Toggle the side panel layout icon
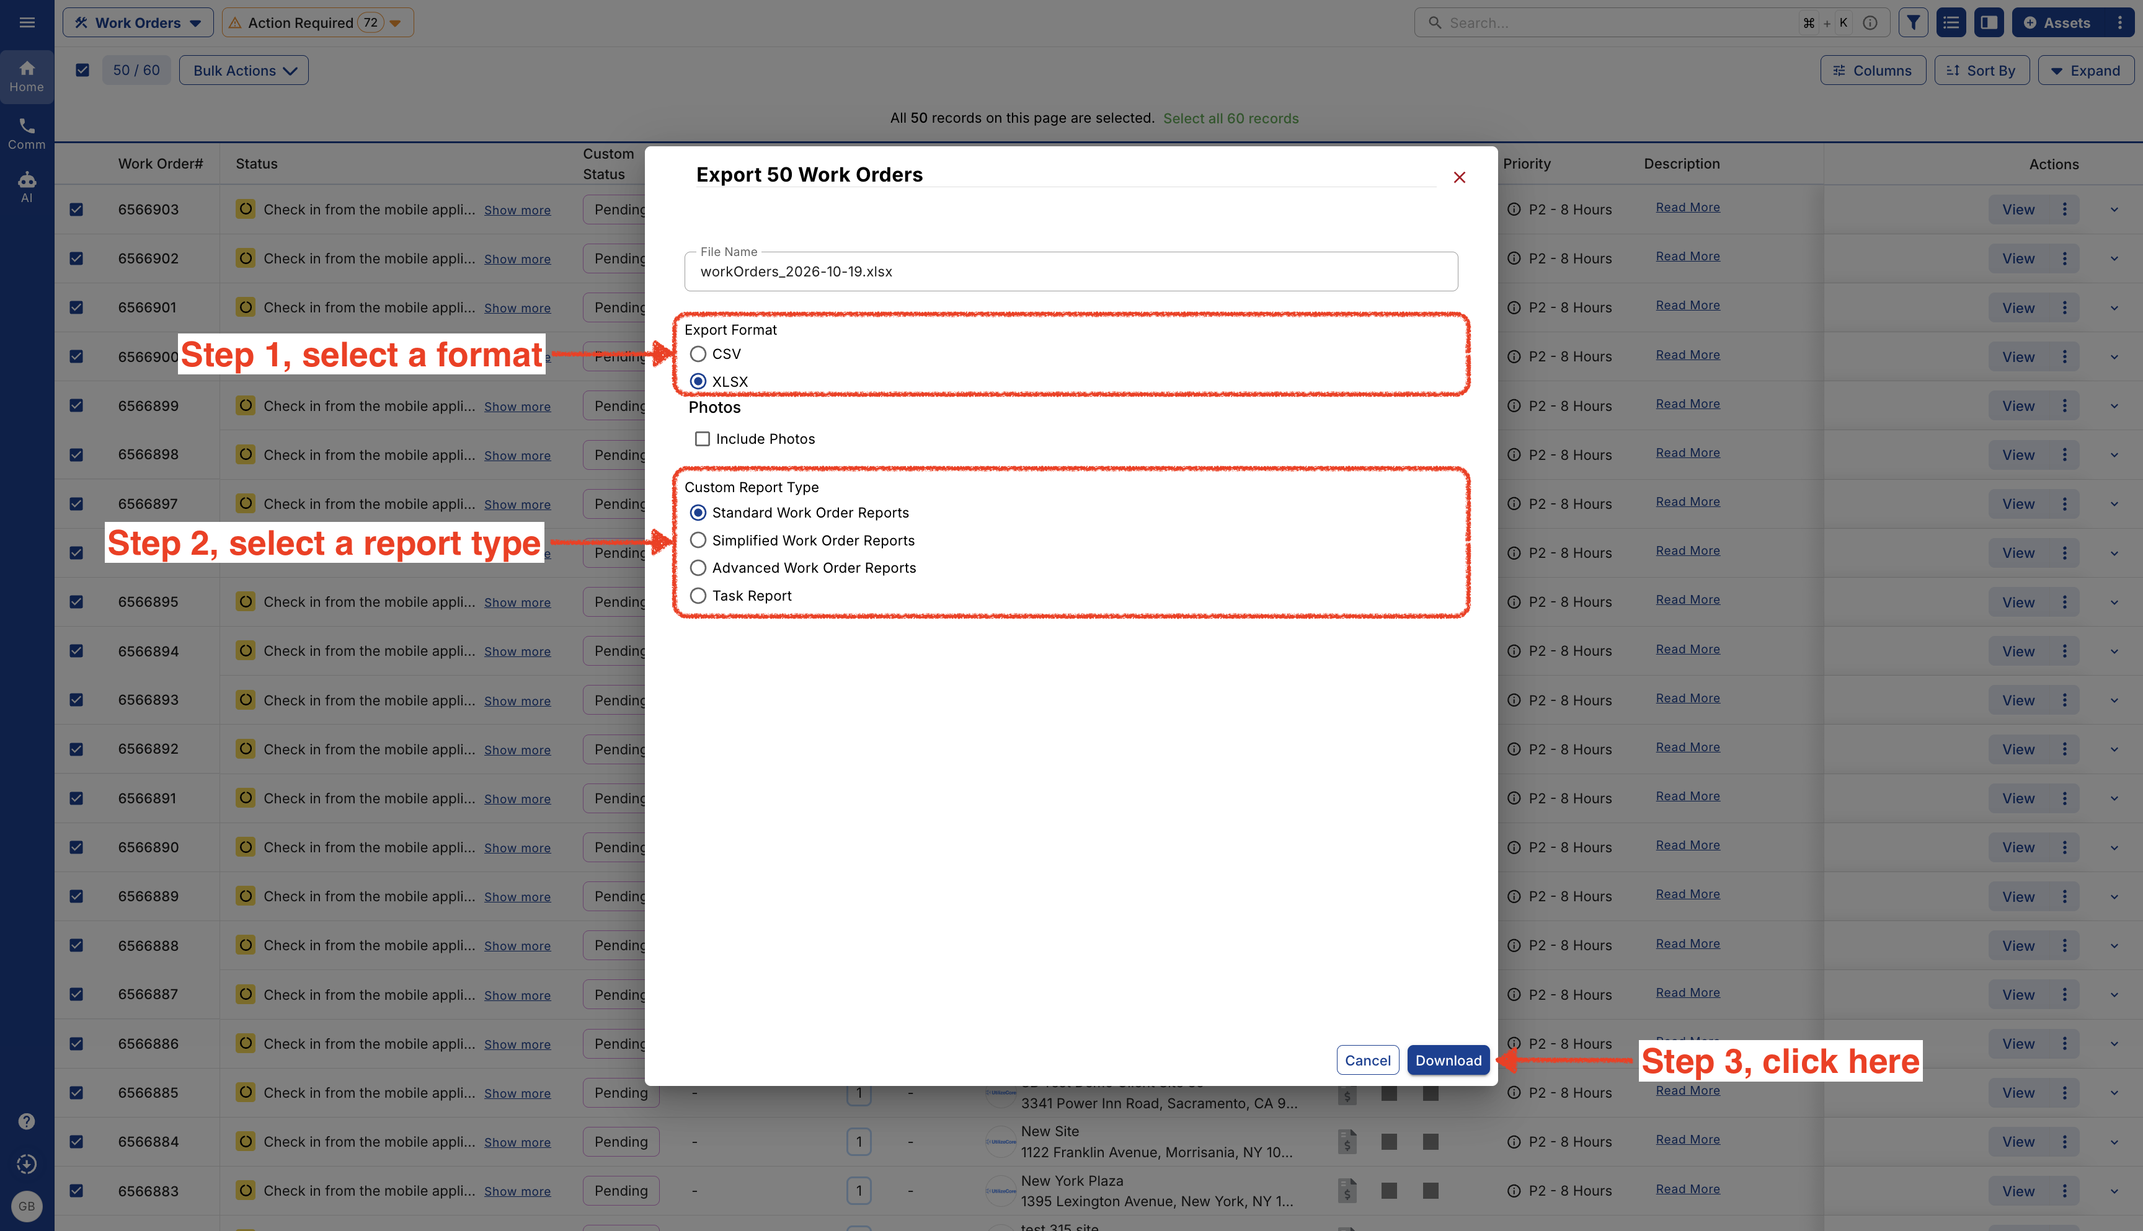Image resolution: width=2143 pixels, height=1231 pixels. (1989, 23)
